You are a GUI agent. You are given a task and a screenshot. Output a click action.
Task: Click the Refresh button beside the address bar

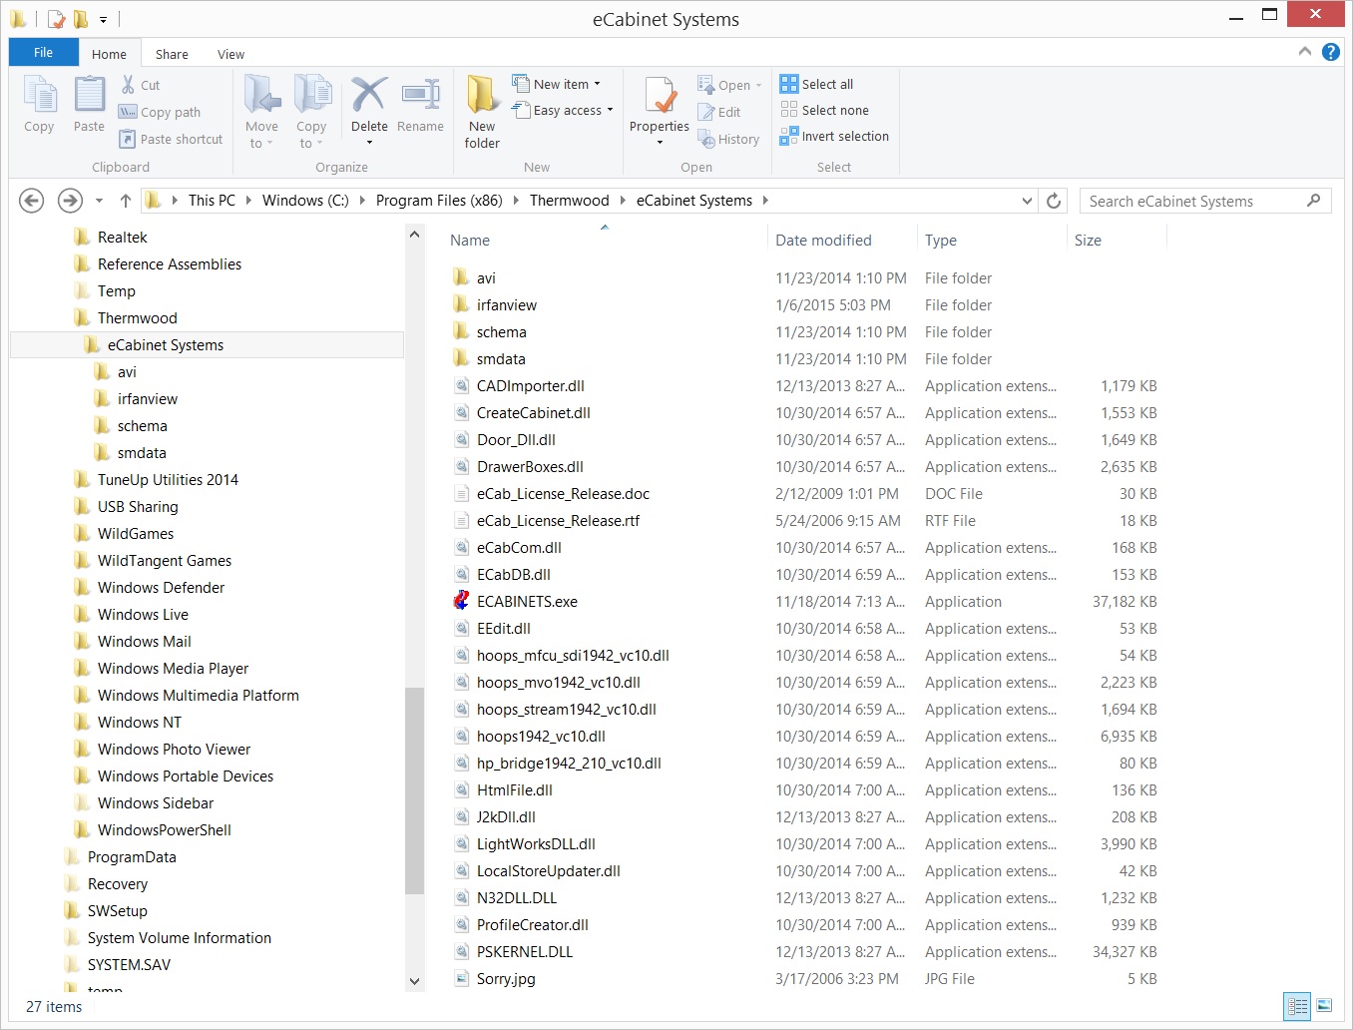[1054, 201]
